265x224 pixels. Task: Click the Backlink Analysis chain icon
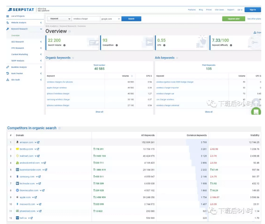8,67
